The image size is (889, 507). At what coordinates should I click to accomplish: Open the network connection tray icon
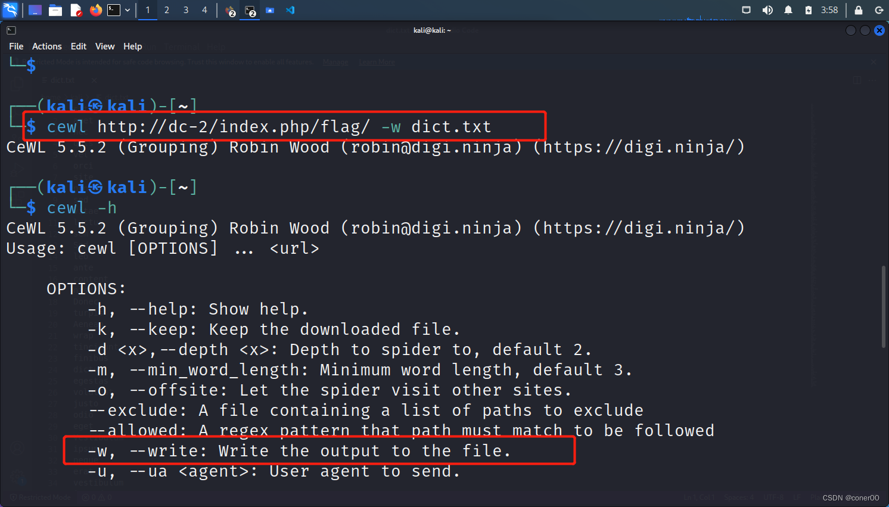click(746, 10)
